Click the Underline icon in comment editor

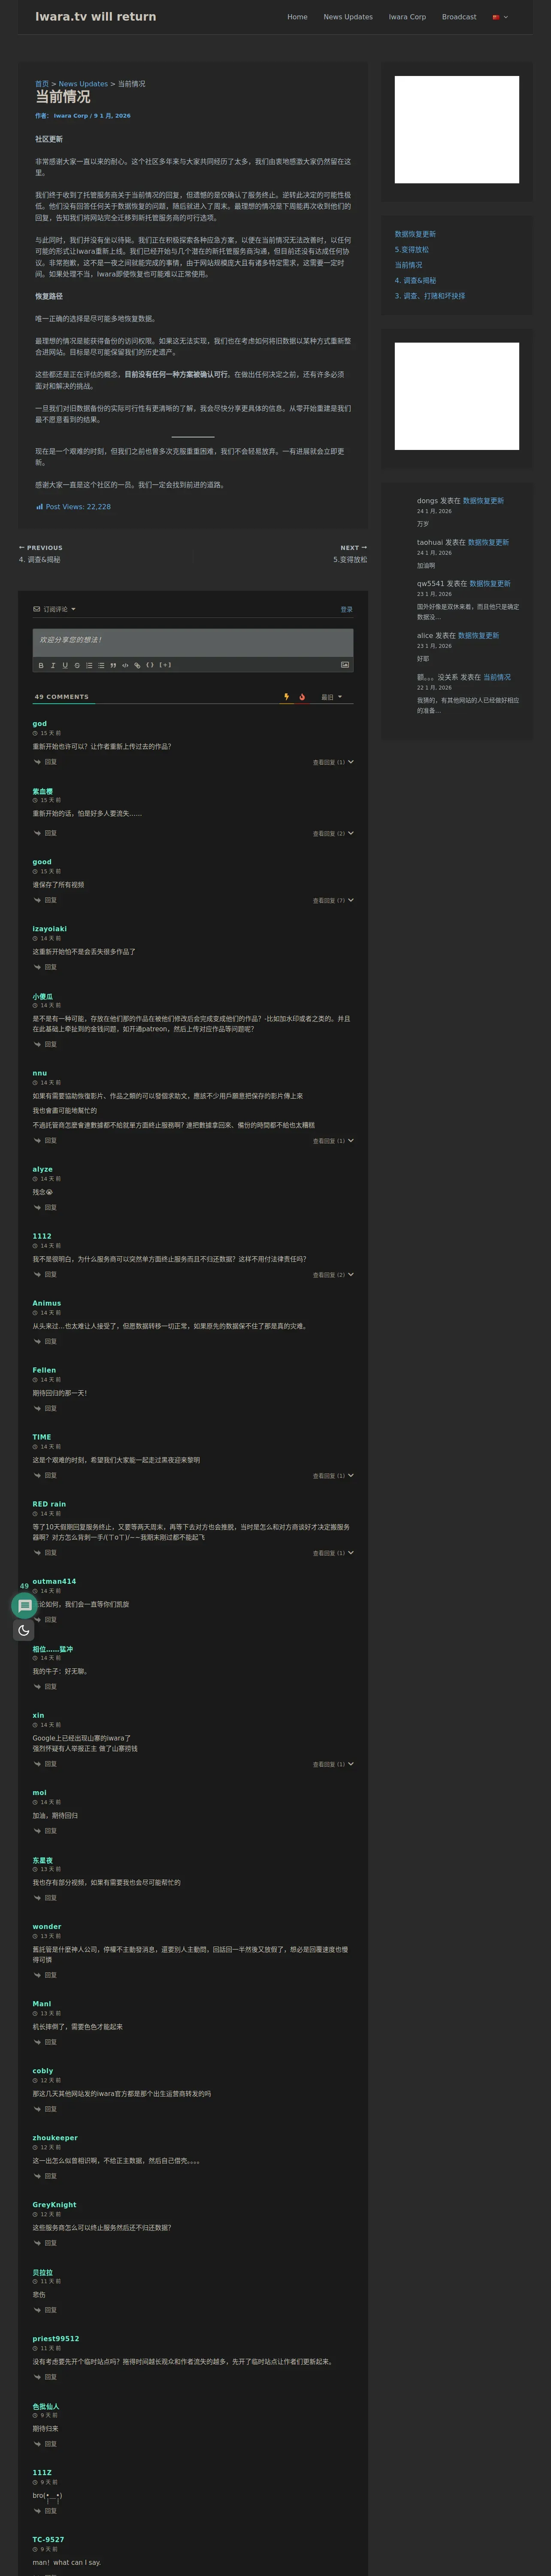point(65,665)
